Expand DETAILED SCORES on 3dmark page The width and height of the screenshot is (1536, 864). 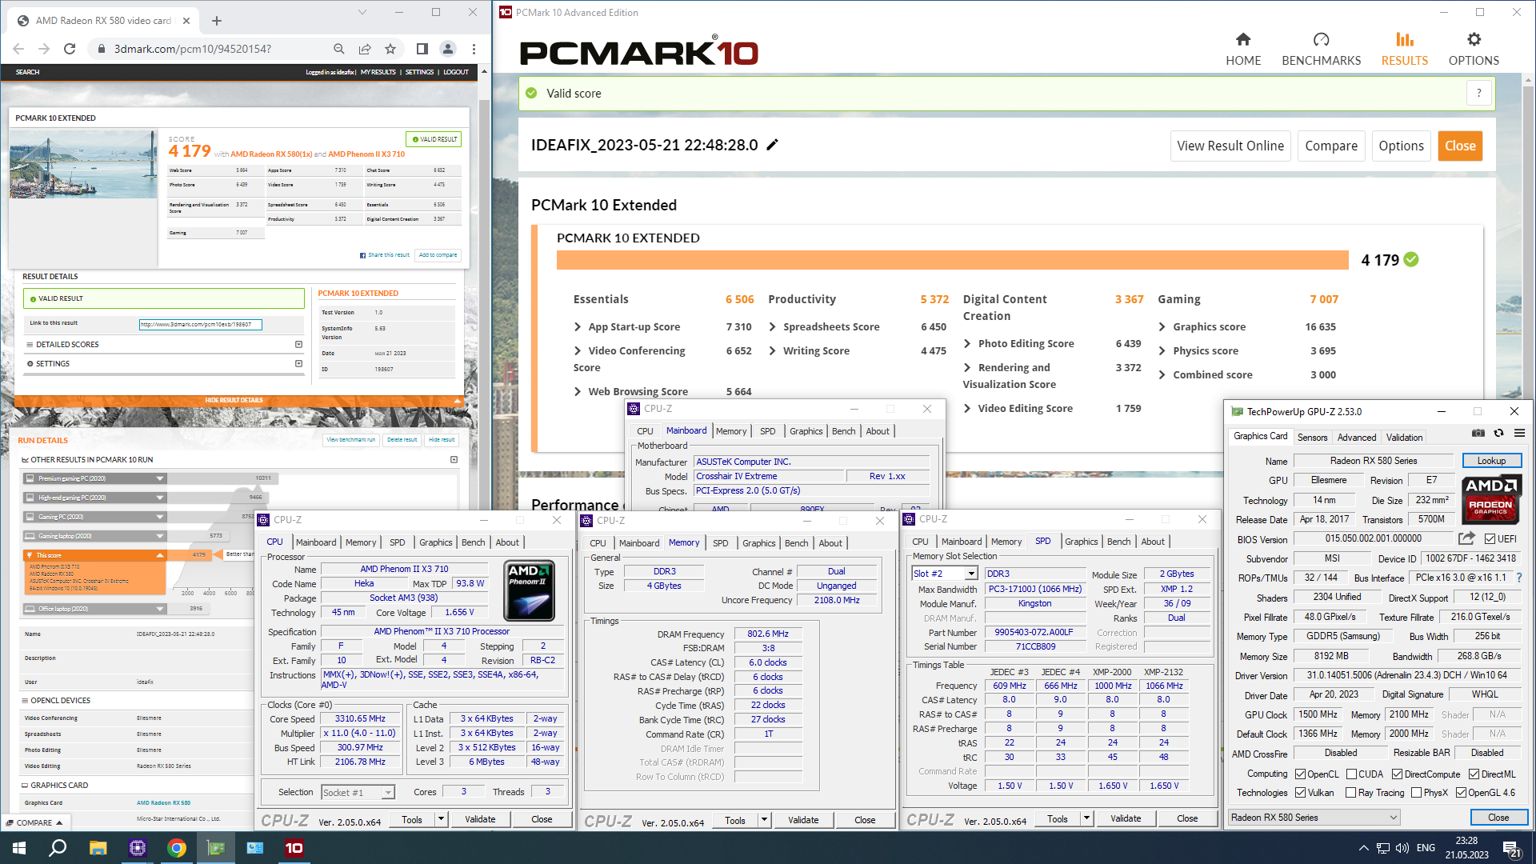(298, 344)
